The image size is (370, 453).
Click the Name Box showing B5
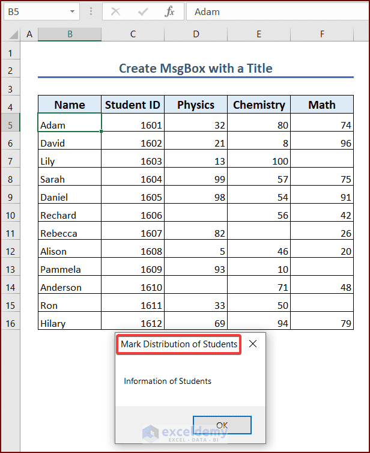click(x=41, y=12)
